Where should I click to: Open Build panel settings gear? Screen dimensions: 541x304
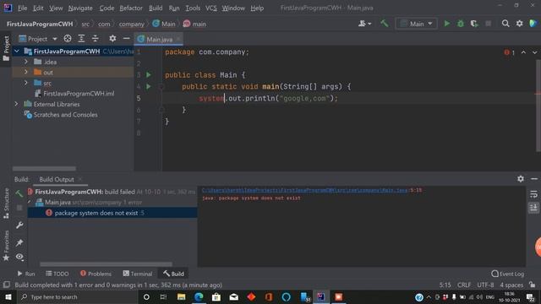point(521,178)
